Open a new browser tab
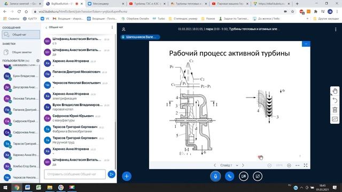 pos(297,4)
